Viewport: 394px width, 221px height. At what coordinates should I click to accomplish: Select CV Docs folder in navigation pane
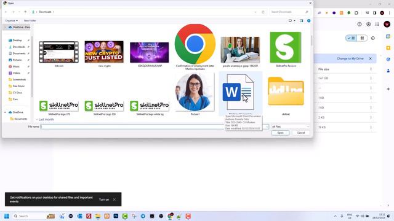17,93
